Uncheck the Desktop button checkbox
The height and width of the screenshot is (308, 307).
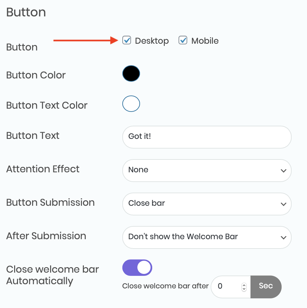(127, 41)
